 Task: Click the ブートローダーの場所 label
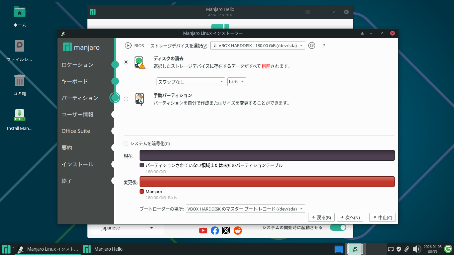pos(162,209)
